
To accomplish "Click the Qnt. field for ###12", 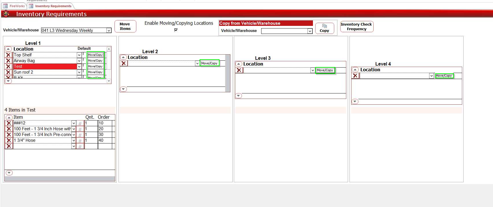I will pos(91,123).
